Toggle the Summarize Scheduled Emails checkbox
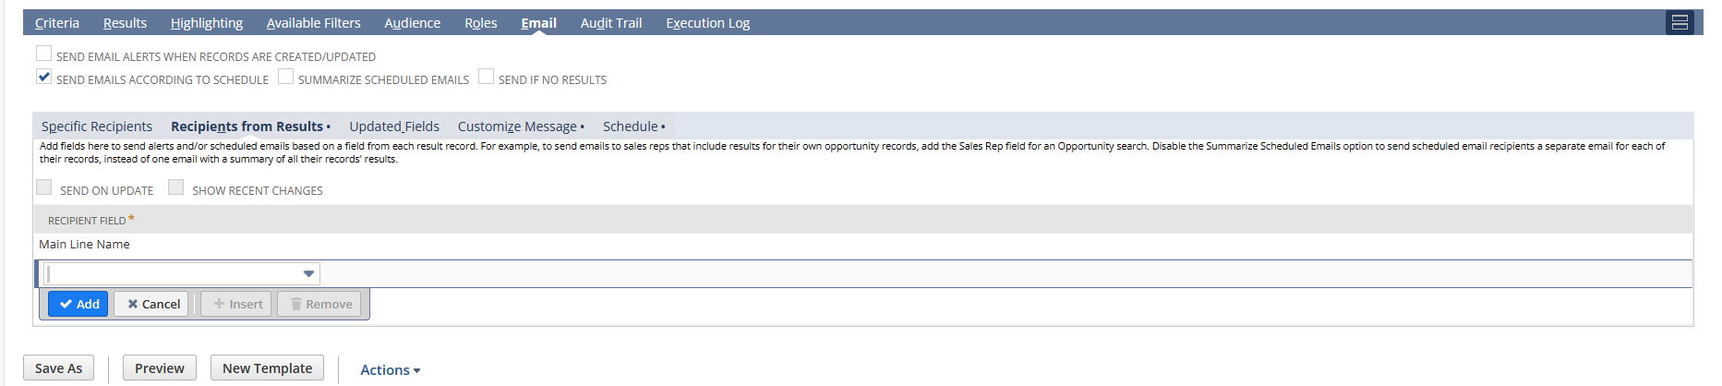1722x386 pixels. coord(286,77)
